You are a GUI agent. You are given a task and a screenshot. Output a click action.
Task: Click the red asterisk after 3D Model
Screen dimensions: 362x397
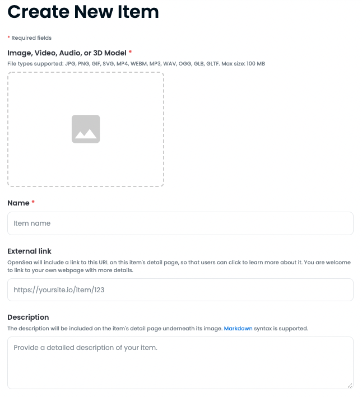(x=130, y=52)
